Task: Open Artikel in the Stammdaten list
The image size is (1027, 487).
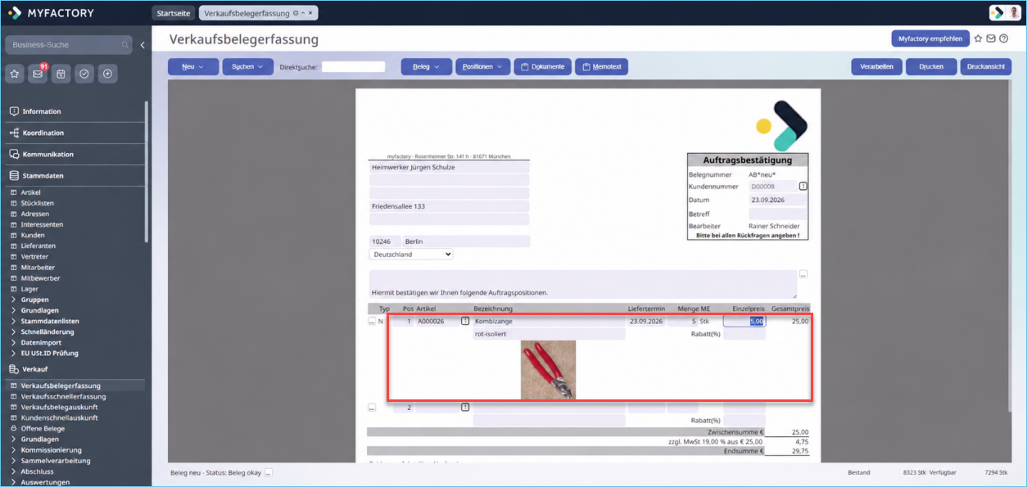Action: (x=30, y=192)
